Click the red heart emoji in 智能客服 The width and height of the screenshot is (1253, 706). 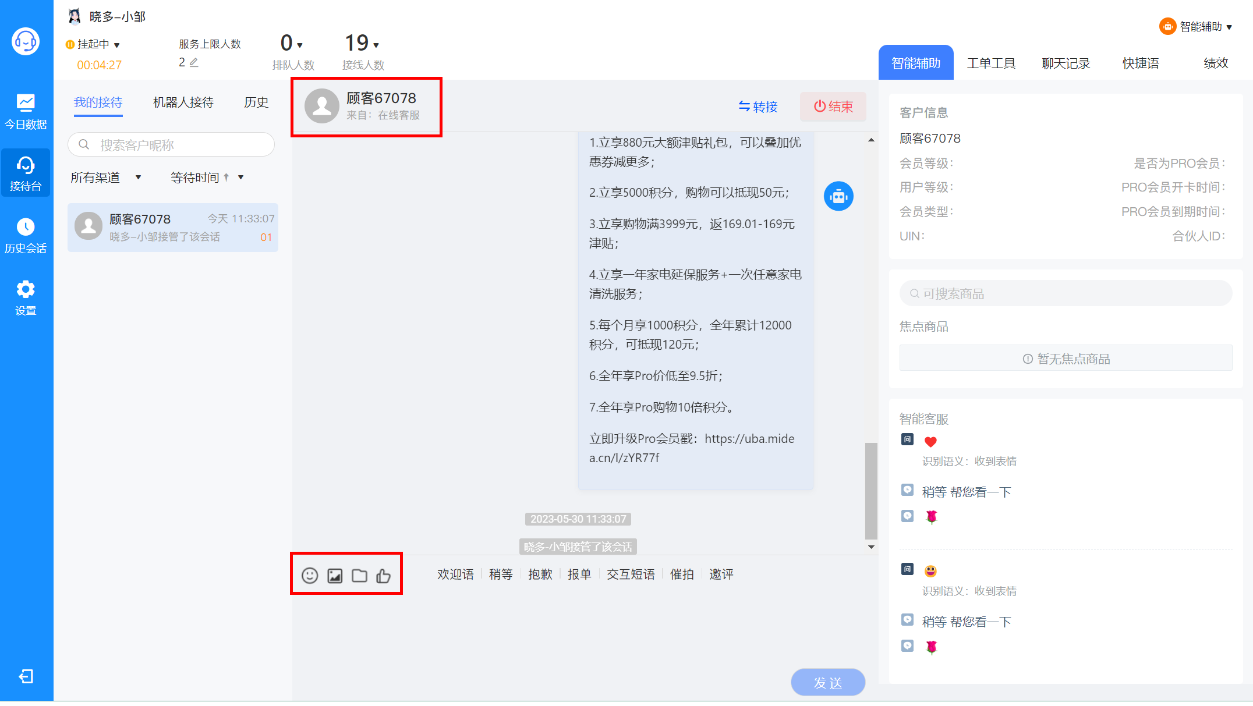(x=930, y=441)
